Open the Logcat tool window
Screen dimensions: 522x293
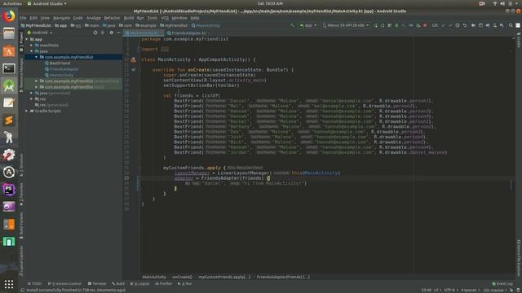(139, 284)
